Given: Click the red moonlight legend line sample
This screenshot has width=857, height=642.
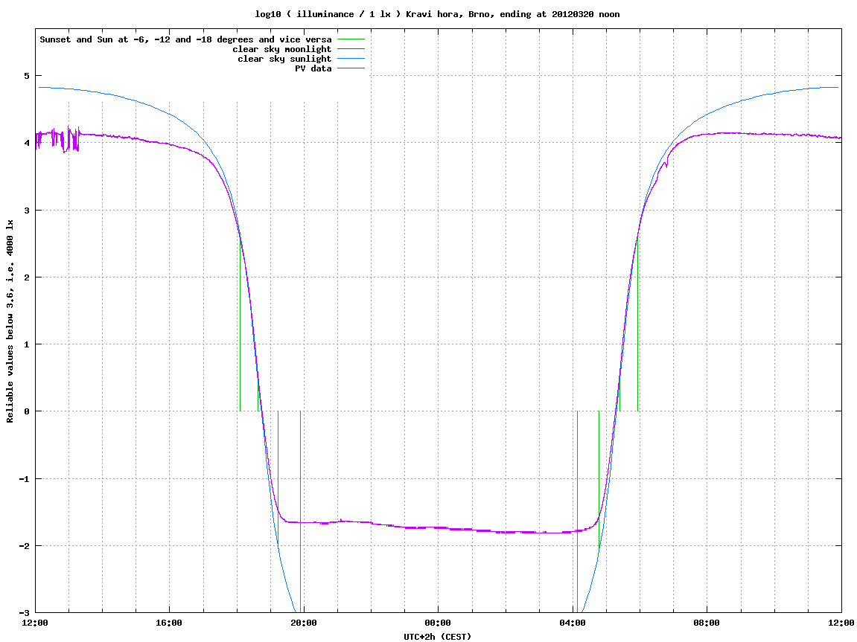Looking at the screenshot, I should click(351, 49).
